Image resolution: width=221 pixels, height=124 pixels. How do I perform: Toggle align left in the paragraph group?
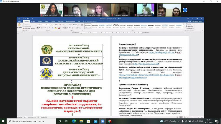pos(63,28)
